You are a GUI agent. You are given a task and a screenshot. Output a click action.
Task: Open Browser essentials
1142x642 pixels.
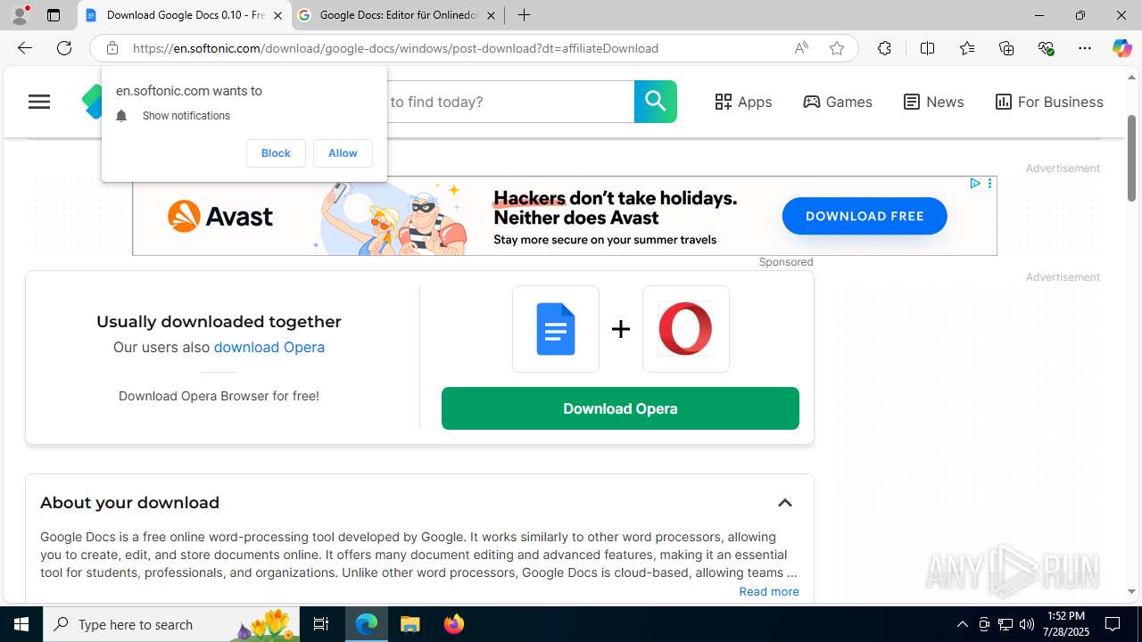tap(1046, 48)
